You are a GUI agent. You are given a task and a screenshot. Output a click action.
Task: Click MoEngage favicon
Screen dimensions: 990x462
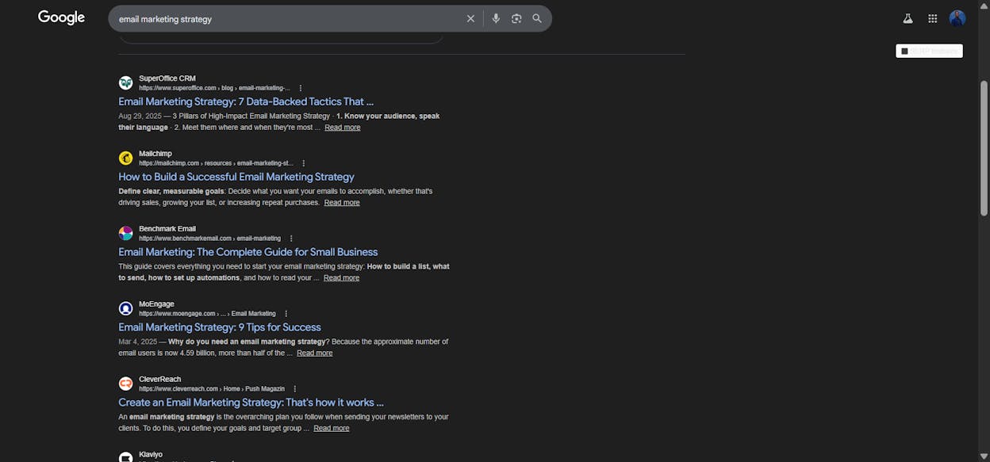point(125,308)
